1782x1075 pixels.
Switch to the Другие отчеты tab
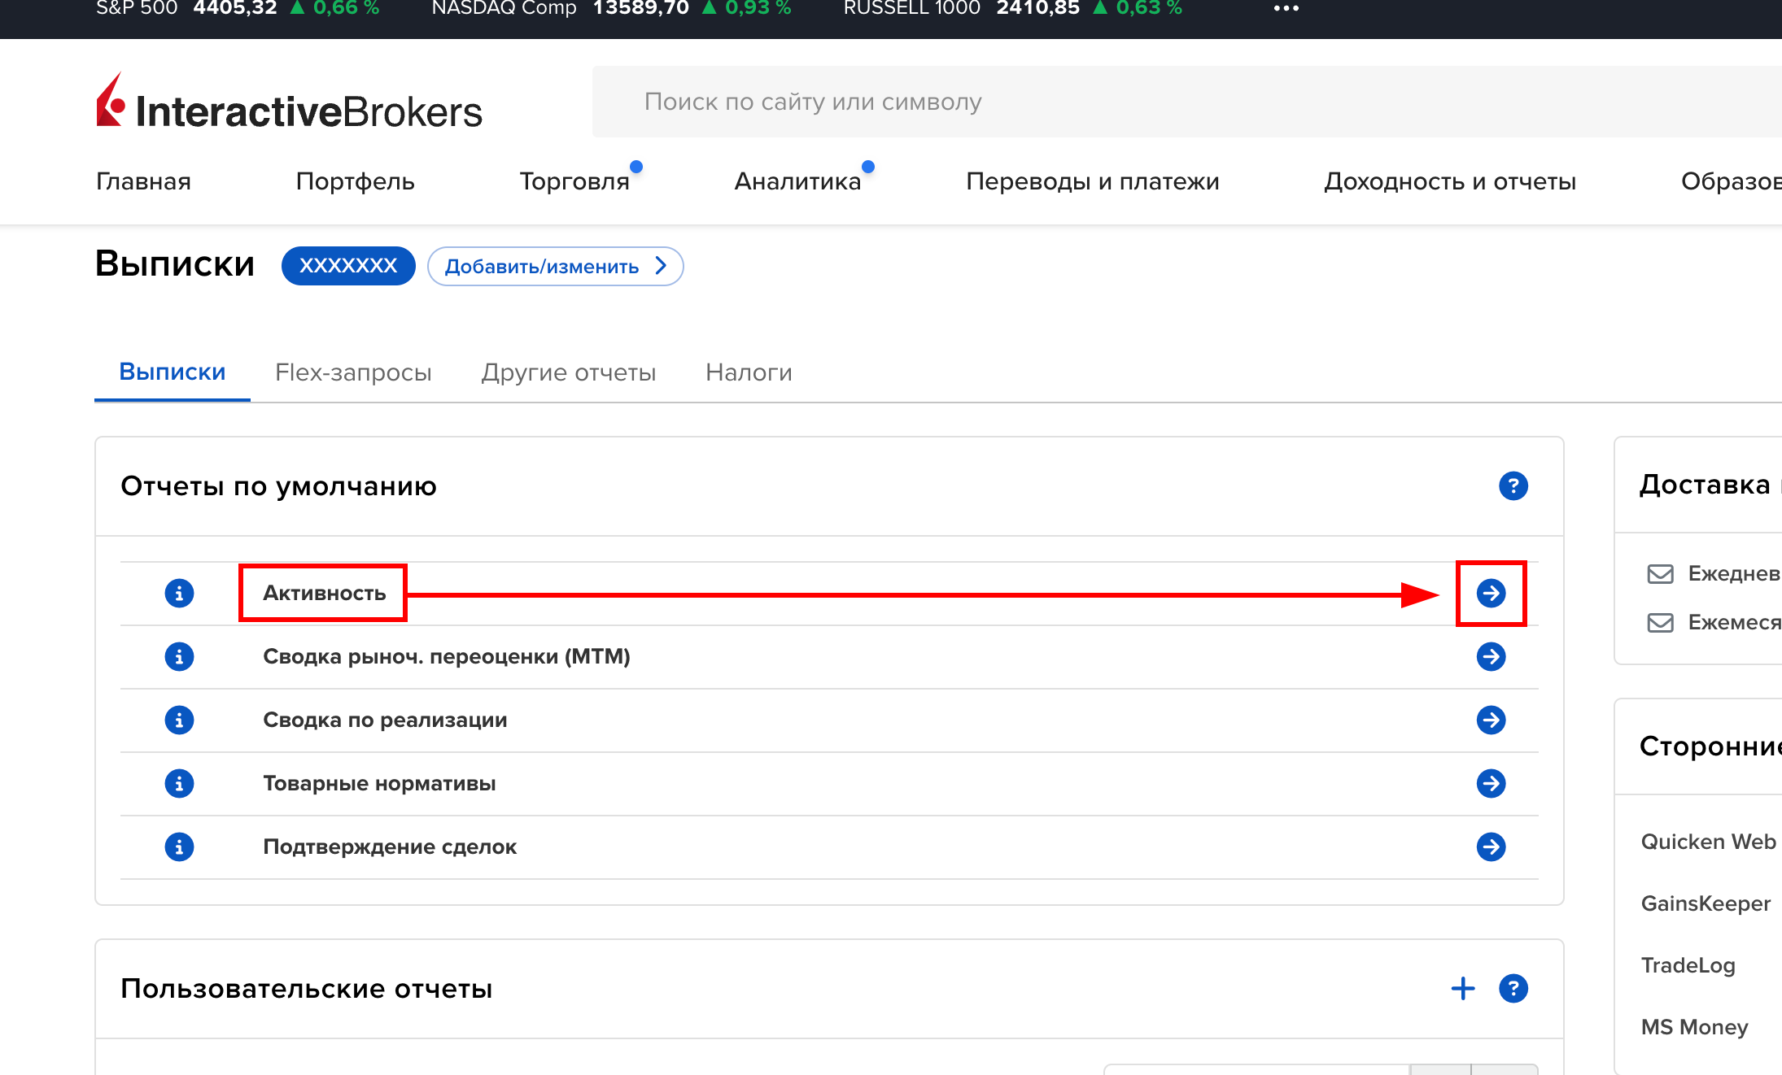[x=569, y=372]
